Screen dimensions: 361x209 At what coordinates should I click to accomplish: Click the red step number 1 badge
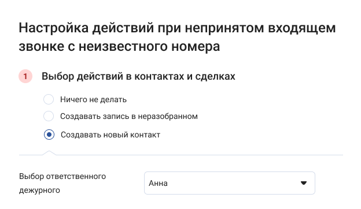tap(25, 76)
